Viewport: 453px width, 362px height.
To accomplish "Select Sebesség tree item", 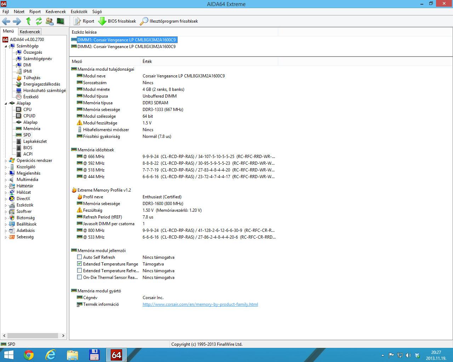I will click(x=25, y=237).
